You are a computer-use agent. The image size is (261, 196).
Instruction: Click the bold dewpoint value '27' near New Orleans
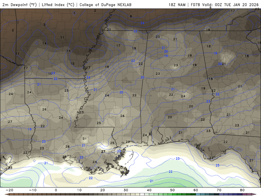click(103, 152)
